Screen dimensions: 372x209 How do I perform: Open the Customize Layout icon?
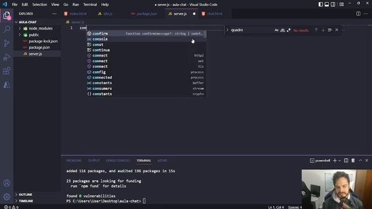click(x=342, y=4)
